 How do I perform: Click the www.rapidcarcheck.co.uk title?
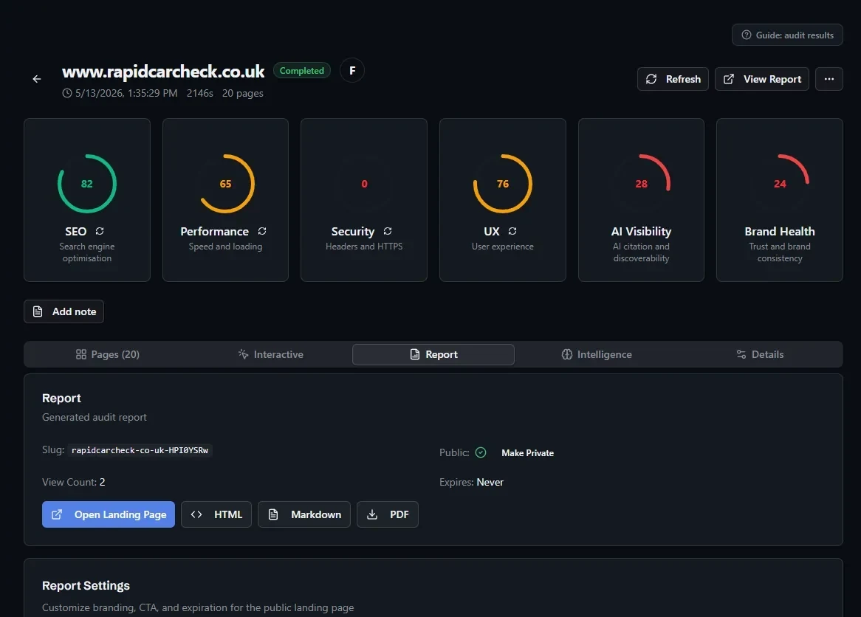tap(163, 72)
